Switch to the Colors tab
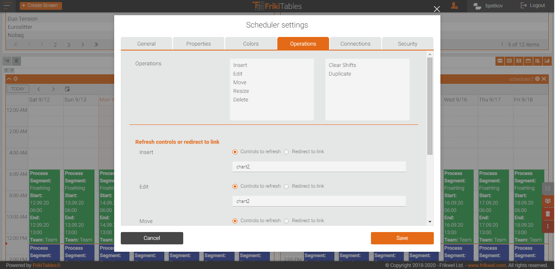This screenshot has width=555, height=269. pos(251,44)
